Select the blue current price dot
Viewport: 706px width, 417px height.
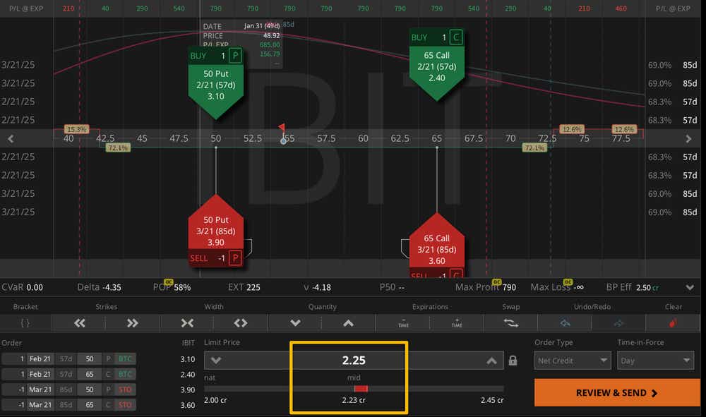point(283,141)
